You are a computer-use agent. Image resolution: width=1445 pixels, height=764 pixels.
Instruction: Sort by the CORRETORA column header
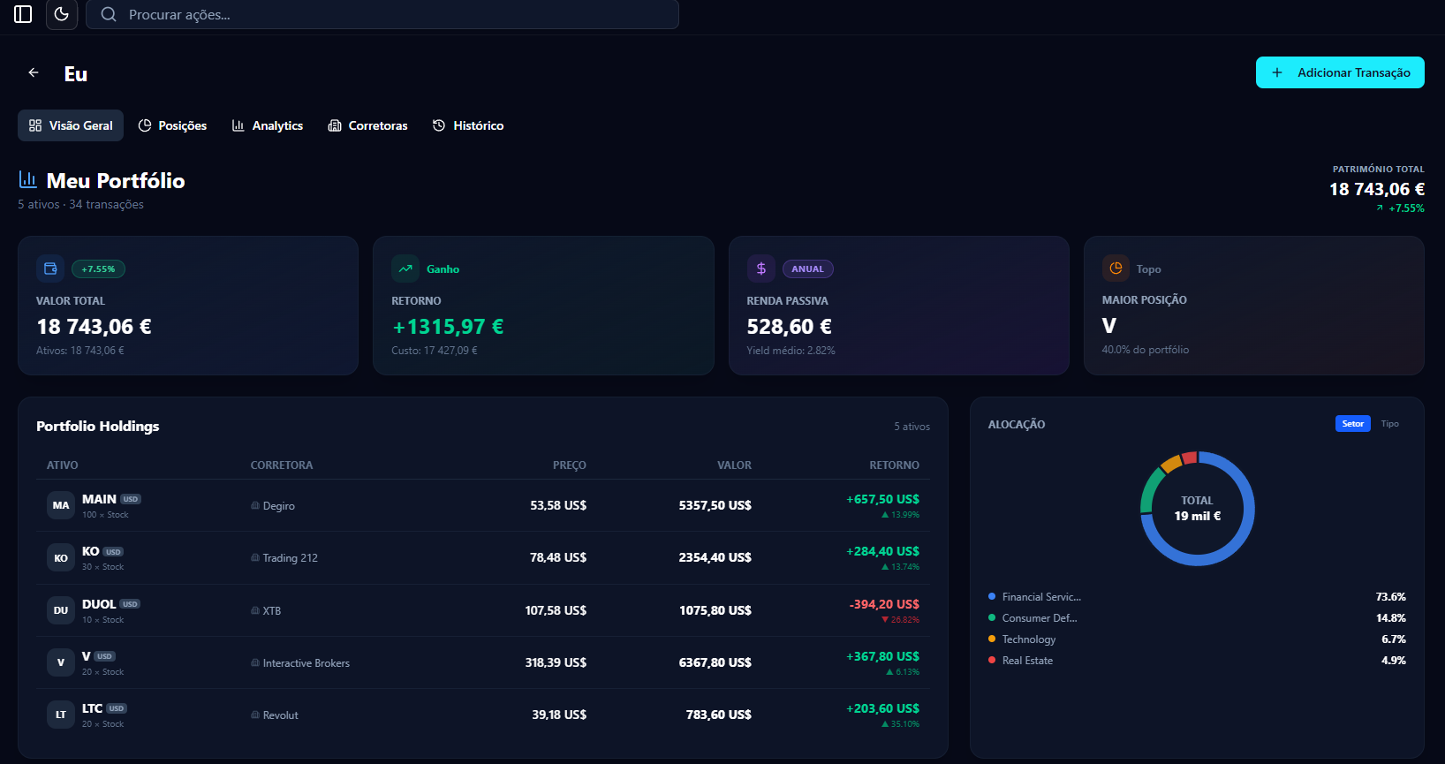coord(282,465)
